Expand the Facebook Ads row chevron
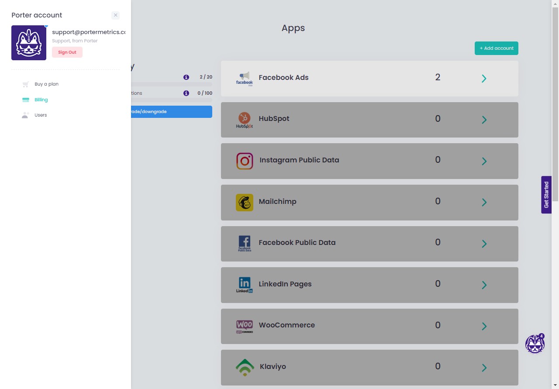Screen dimensions: 559x389 484,79
